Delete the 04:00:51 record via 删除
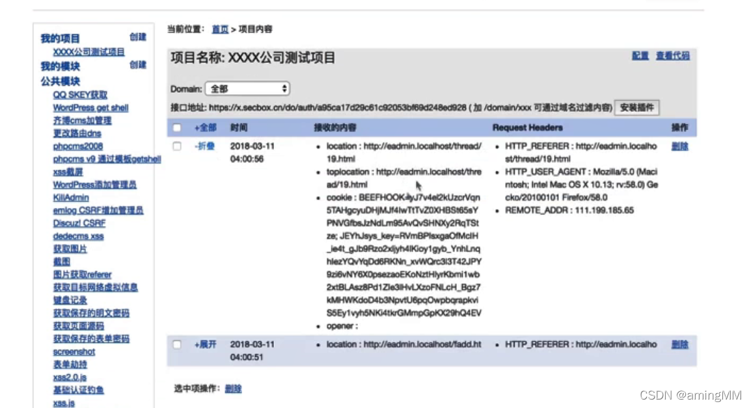 point(679,344)
